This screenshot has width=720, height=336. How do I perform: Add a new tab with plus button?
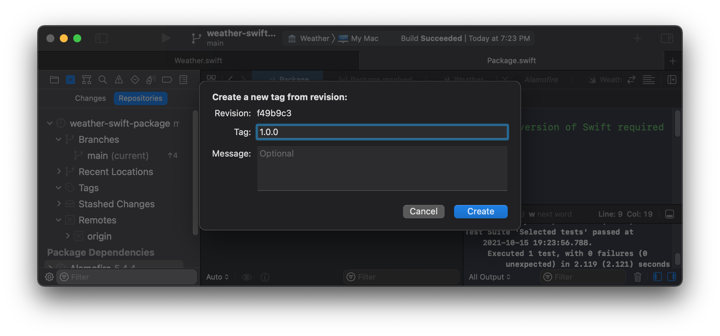pyautogui.click(x=673, y=61)
